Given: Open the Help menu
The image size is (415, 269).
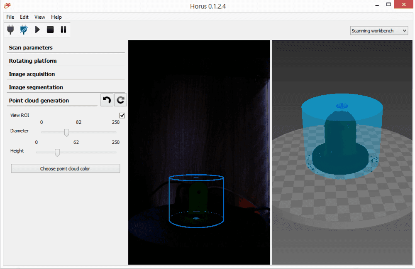Looking at the screenshot, I should (x=56, y=17).
